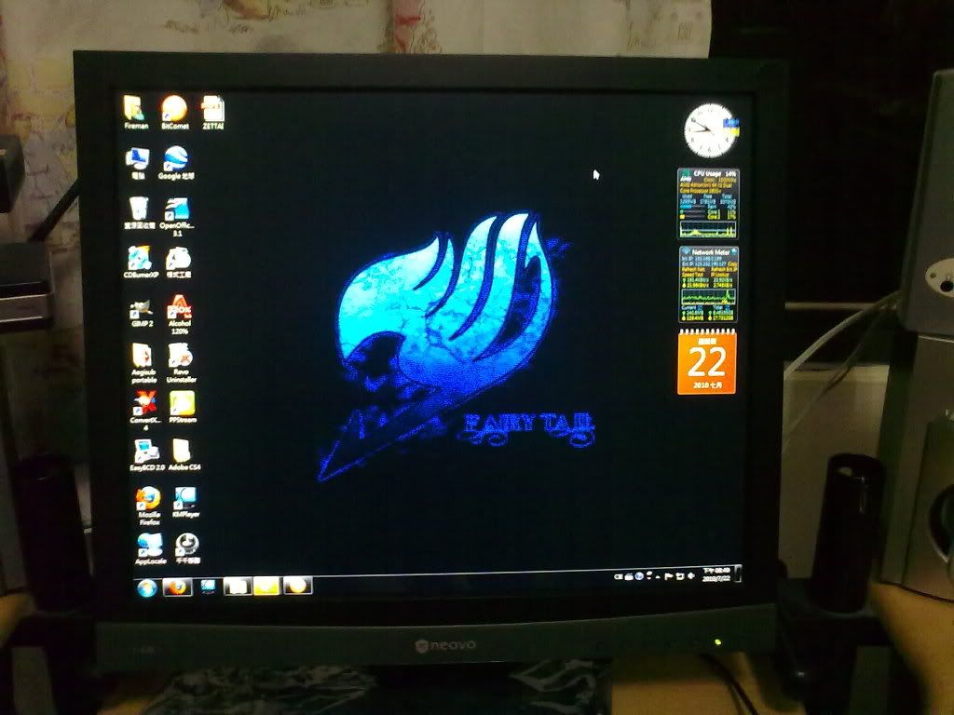Open the Format Factory (格式工廠) shortcut
Image resolution: width=954 pixels, height=715 pixels.
click(178, 262)
